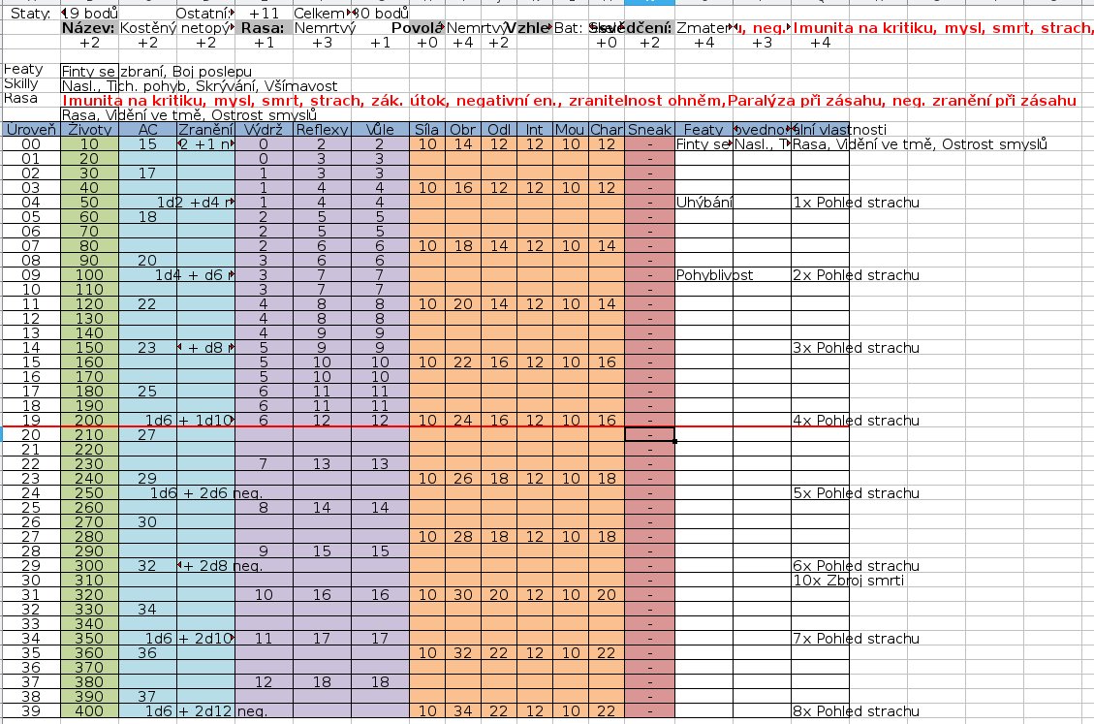Click the Životy value 400 cell

click(x=89, y=711)
